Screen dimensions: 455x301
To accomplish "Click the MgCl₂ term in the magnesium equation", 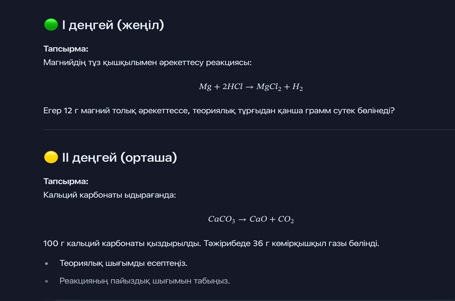I will [x=269, y=87].
